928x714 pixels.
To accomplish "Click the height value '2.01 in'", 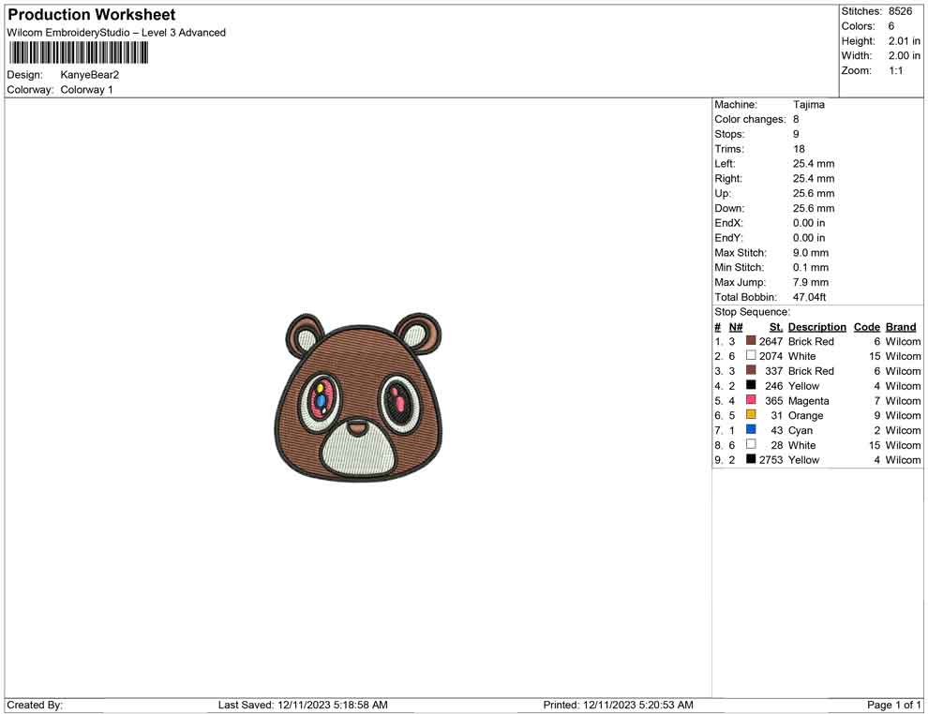I will click(x=905, y=41).
